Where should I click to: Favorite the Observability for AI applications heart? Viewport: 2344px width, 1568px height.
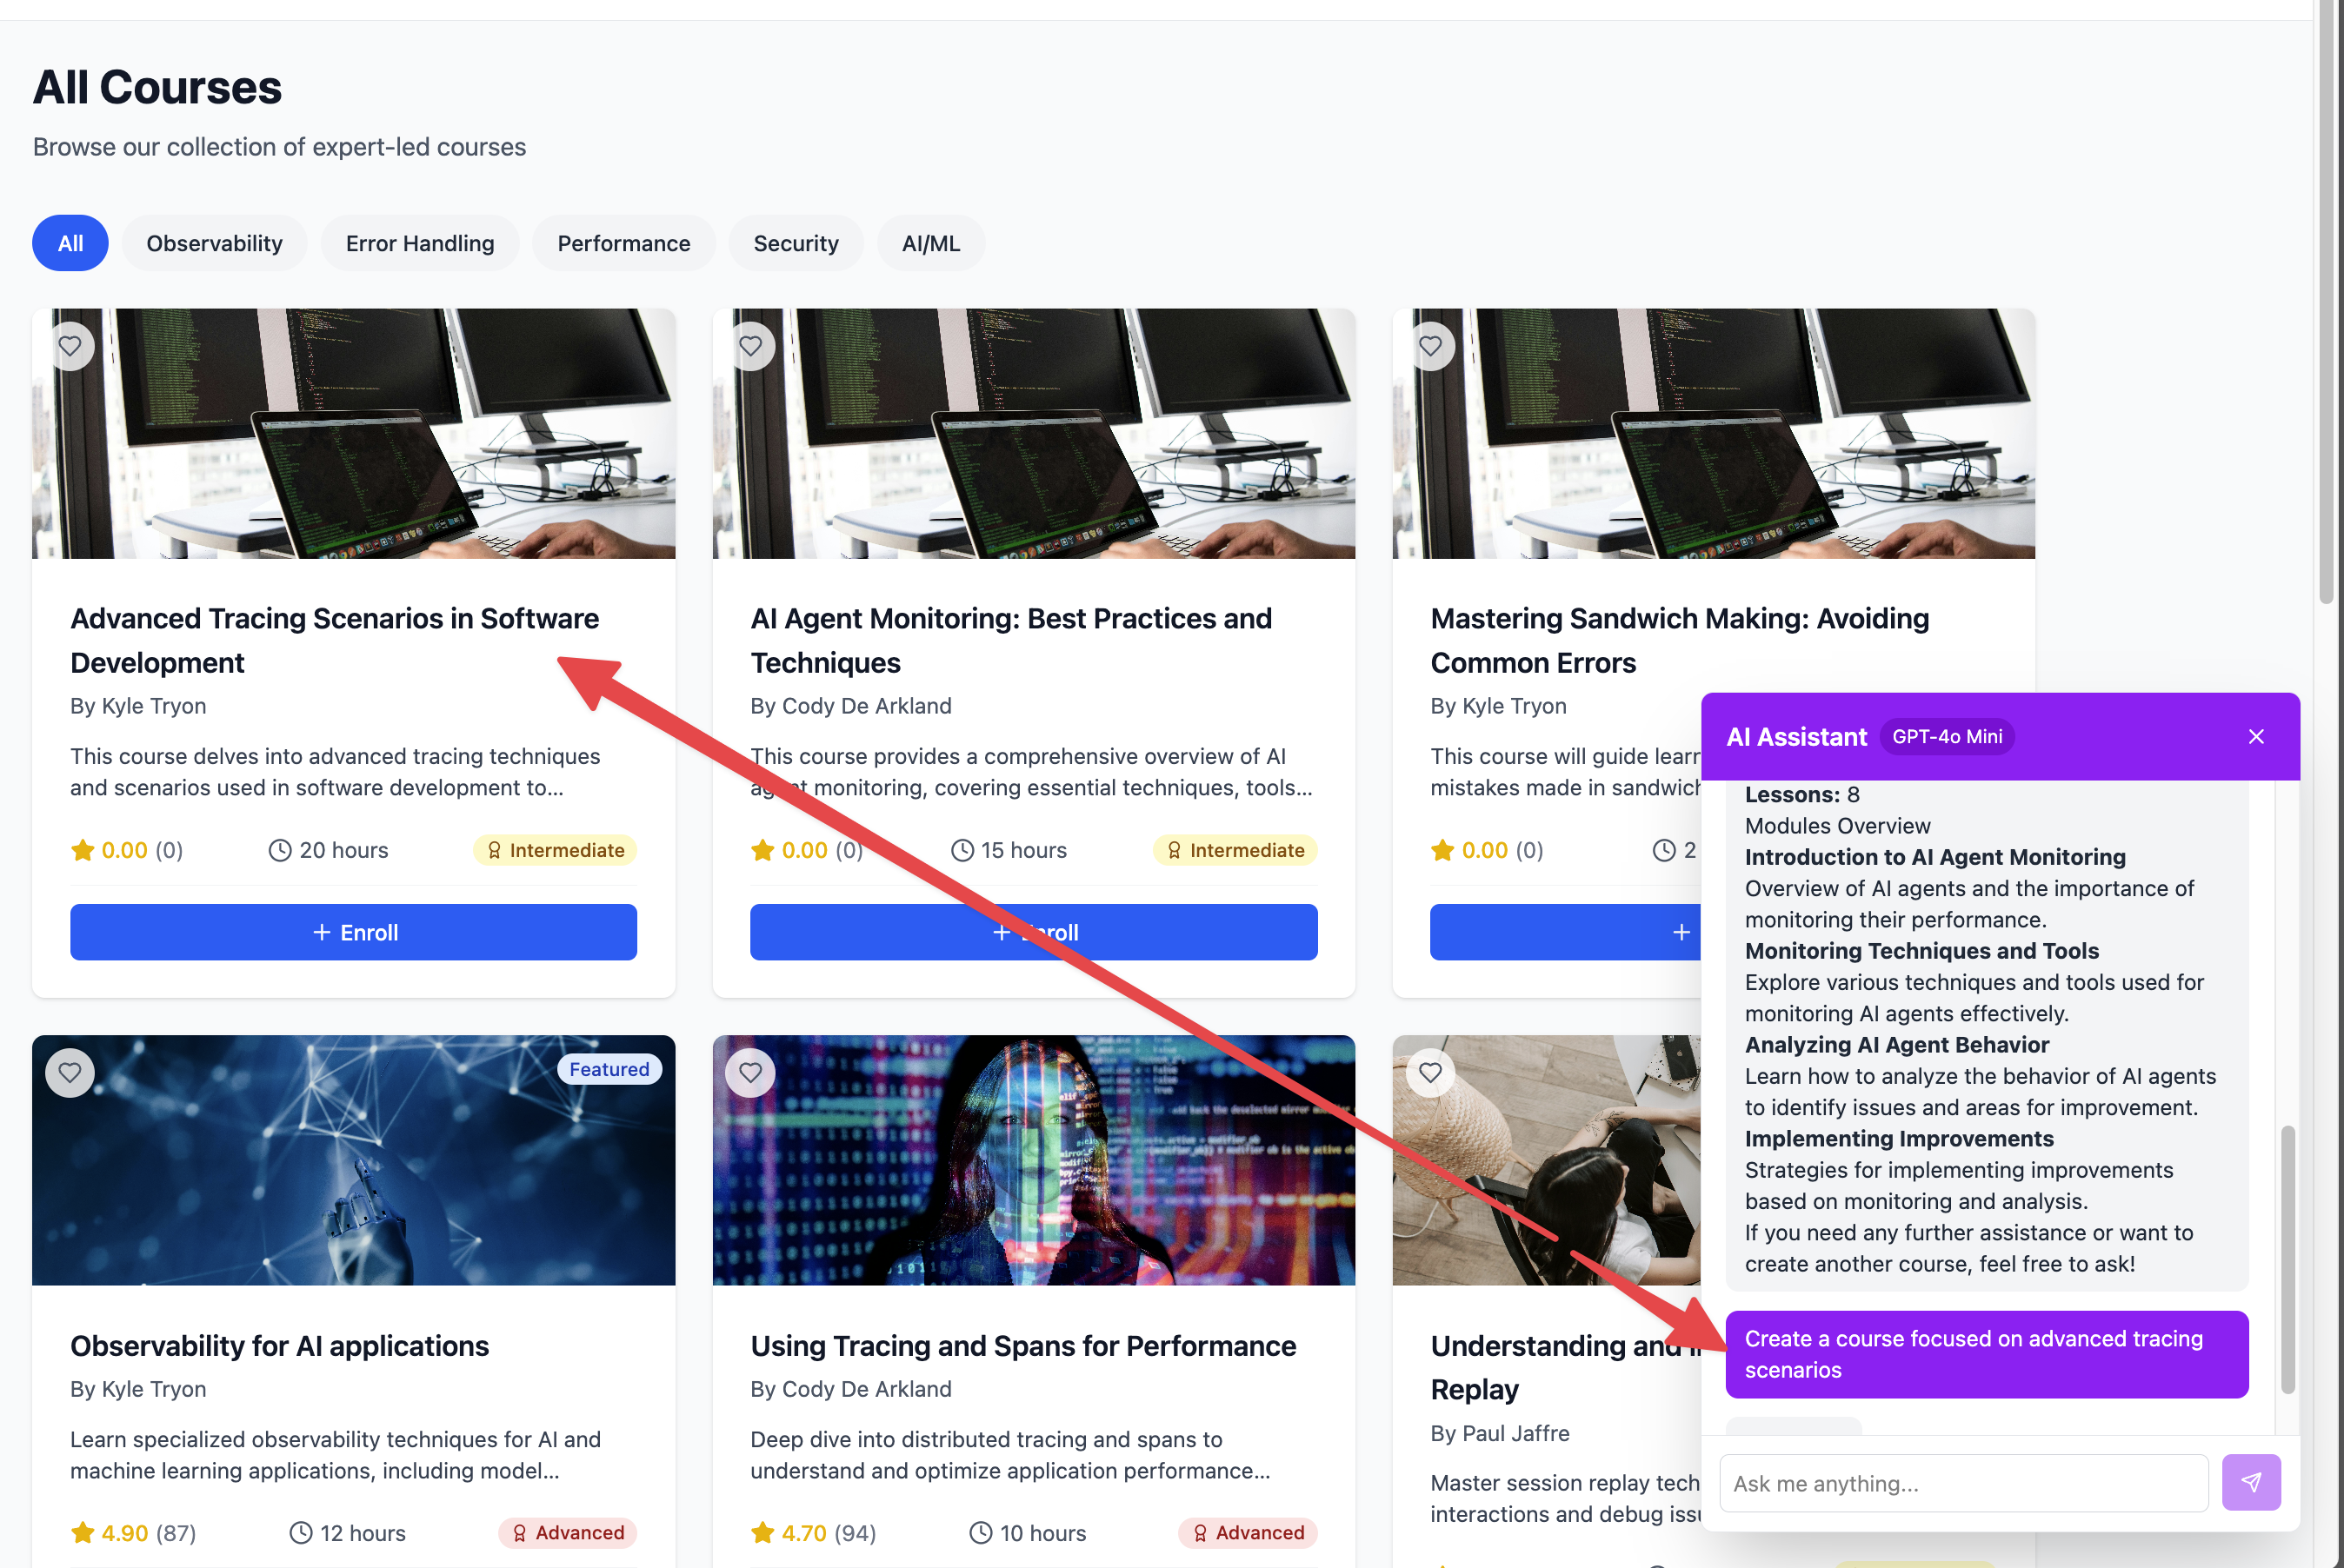click(x=70, y=1072)
